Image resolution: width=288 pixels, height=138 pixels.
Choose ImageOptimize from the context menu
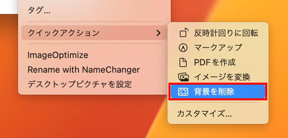tap(94, 55)
